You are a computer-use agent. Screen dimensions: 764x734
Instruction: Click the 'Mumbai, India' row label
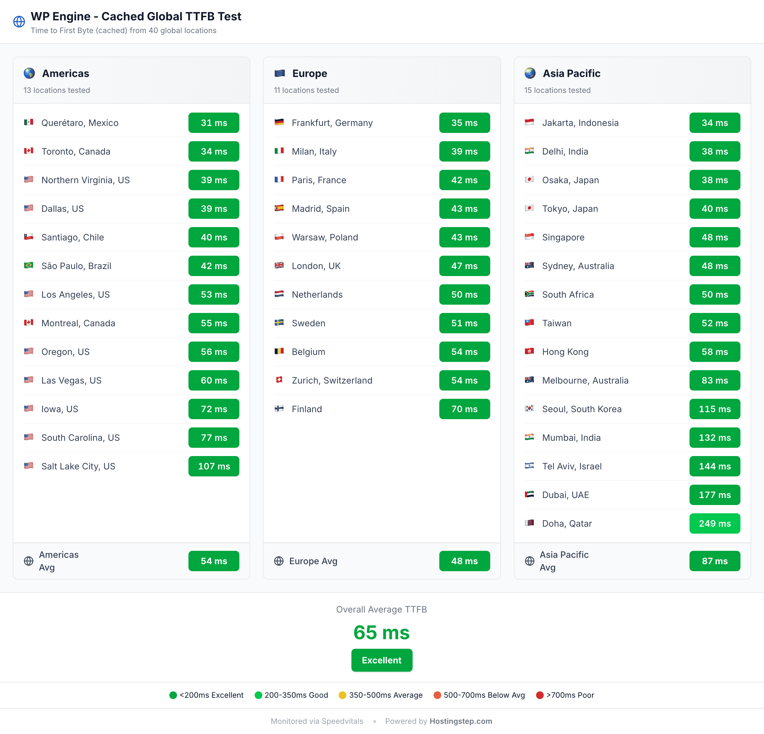point(571,438)
